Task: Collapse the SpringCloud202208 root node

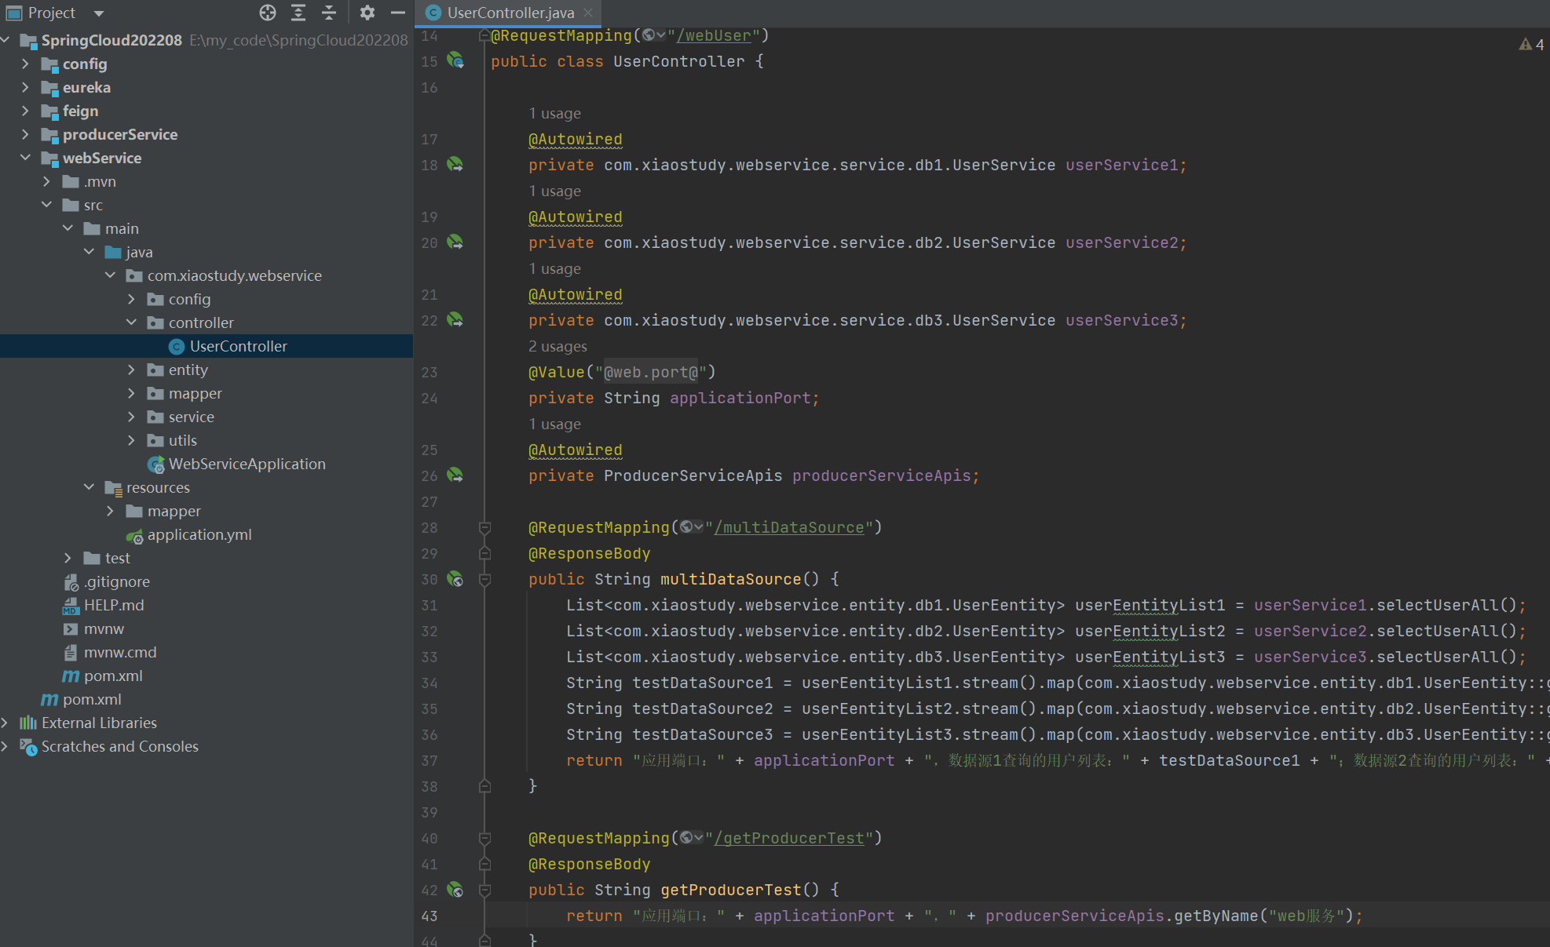Action: click(5, 40)
